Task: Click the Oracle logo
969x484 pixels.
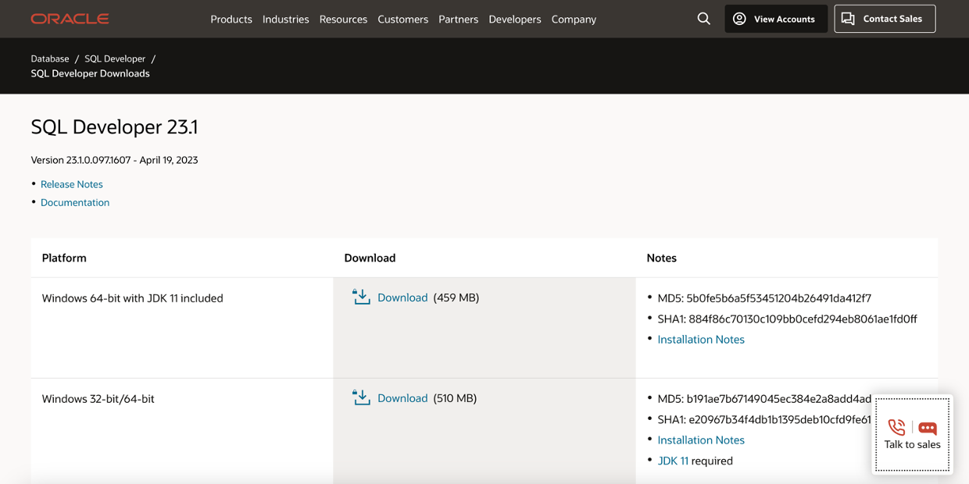Action: pyautogui.click(x=70, y=19)
